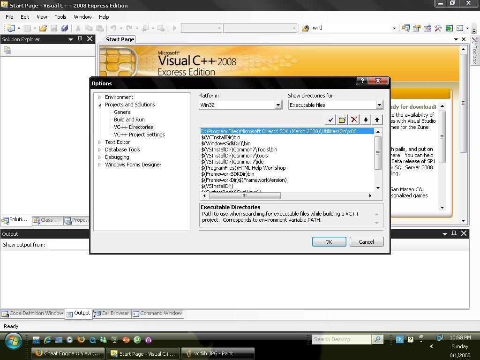Viewport: 480px width, 360px height.
Task: Switch to Cheat Engine taskbar window
Action: point(68,353)
